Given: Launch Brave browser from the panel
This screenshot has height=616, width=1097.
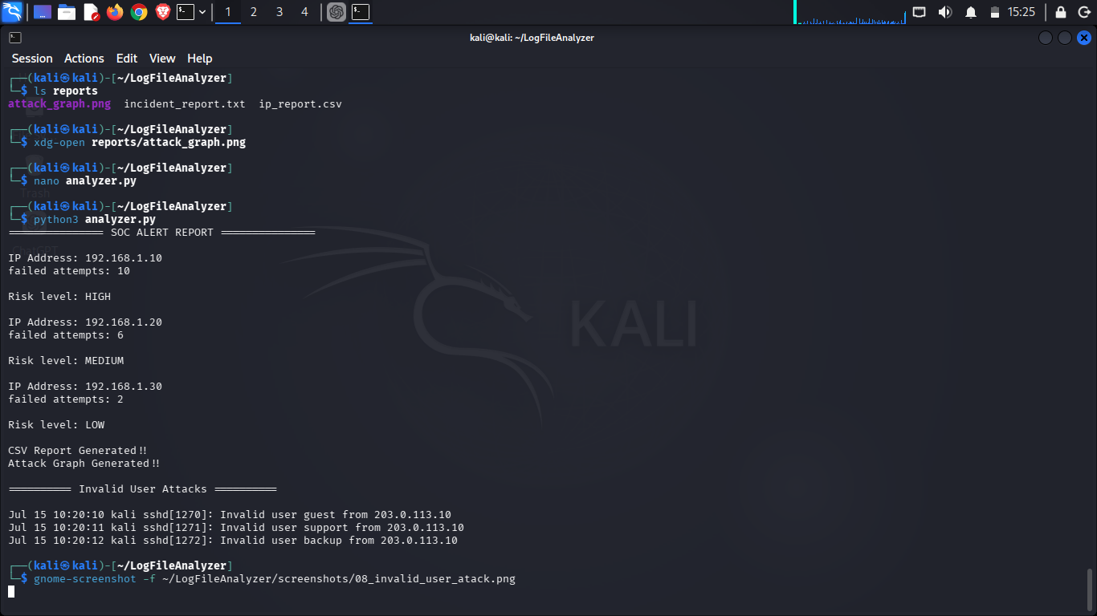Looking at the screenshot, I should point(163,12).
